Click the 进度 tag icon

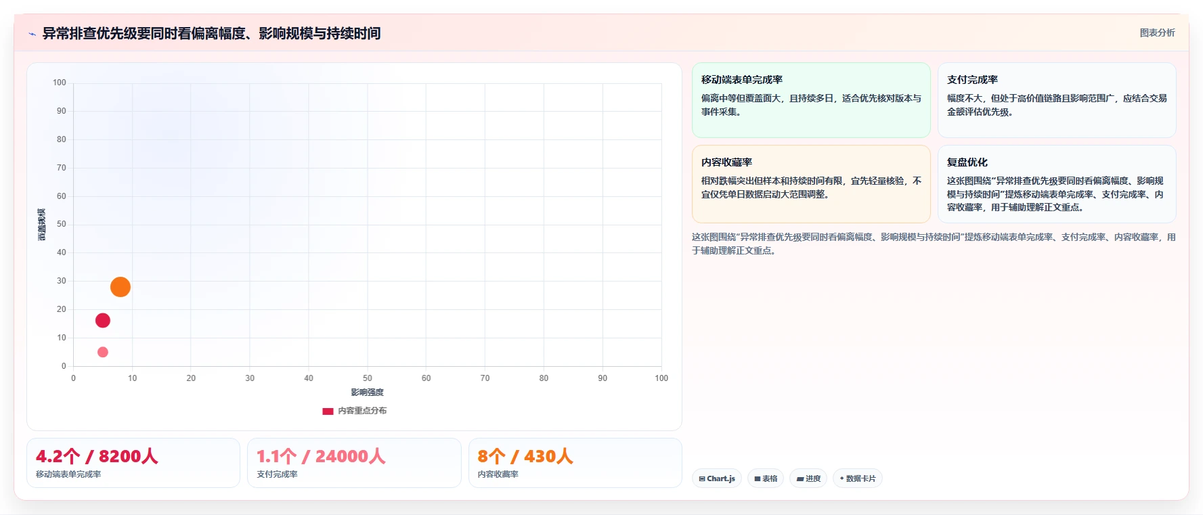[800, 478]
